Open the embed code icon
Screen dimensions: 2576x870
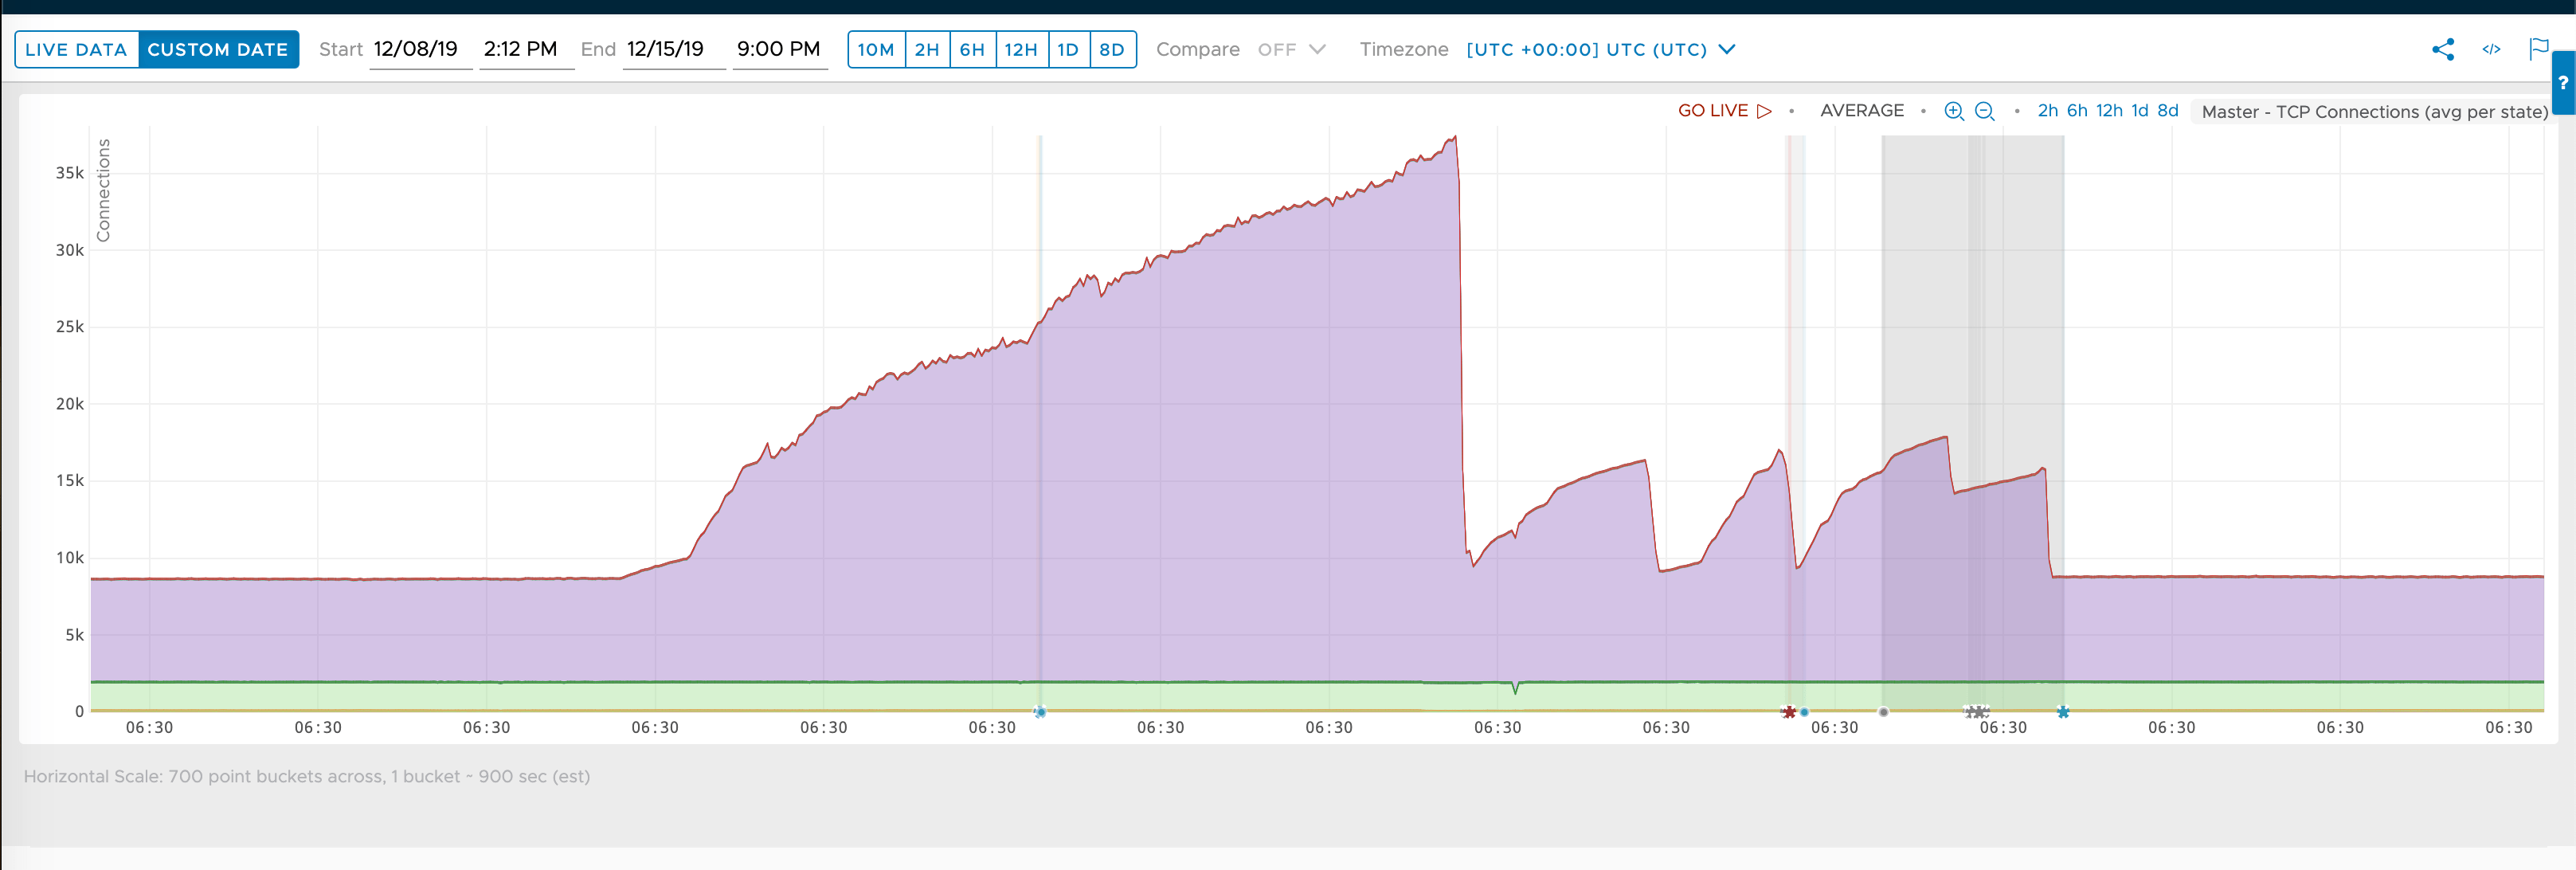point(2491,49)
